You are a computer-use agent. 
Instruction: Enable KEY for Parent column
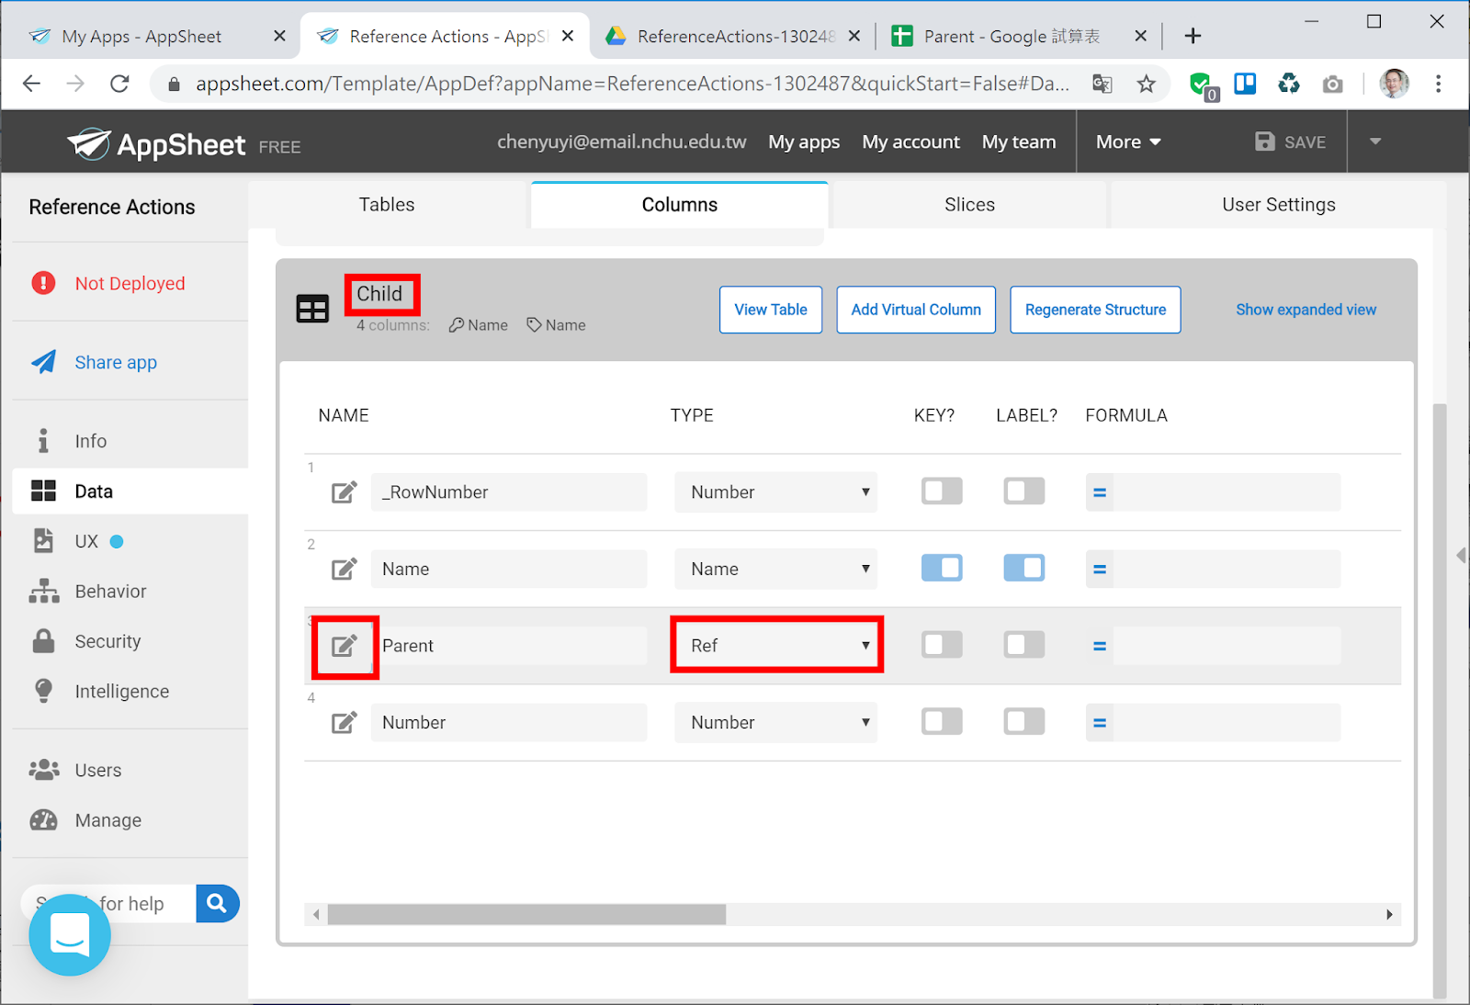point(942,645)
